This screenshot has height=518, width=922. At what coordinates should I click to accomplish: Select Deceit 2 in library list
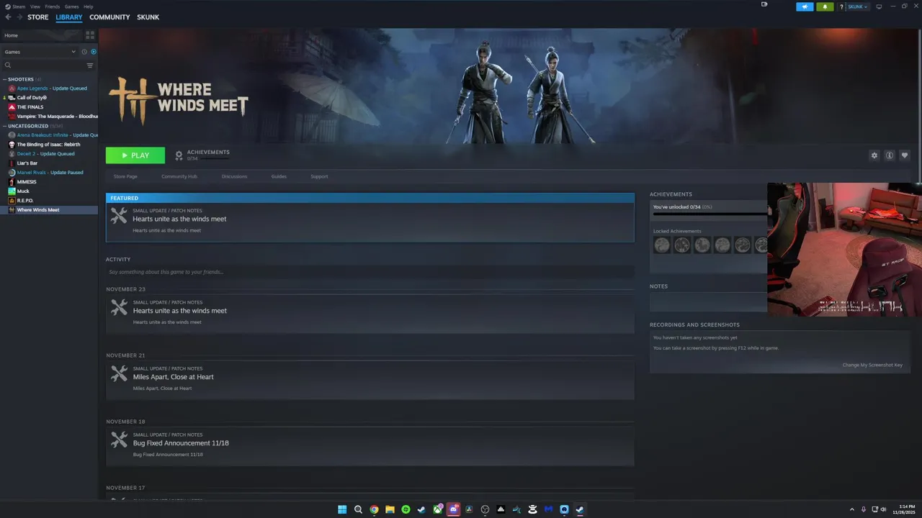point(49,154)
